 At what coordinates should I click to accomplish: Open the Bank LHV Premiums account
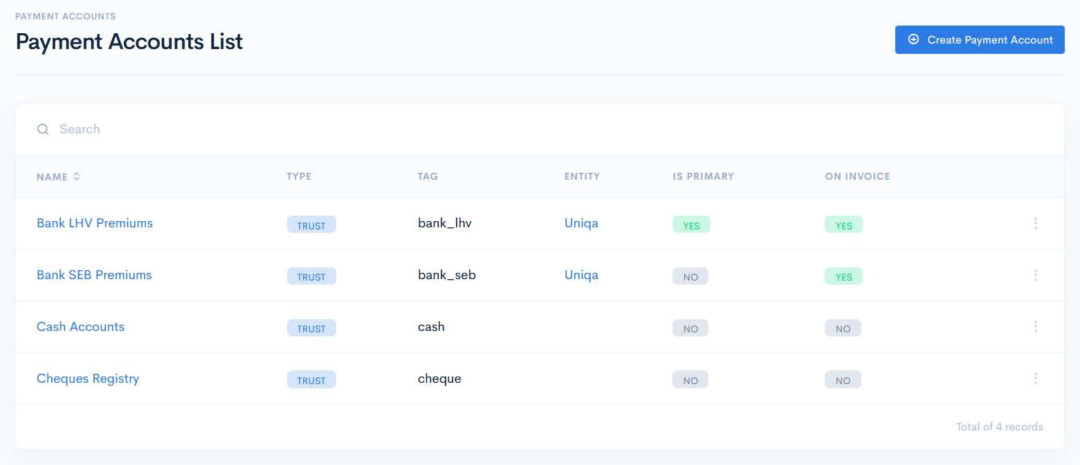pyautogui.click(x=94, y=222)
